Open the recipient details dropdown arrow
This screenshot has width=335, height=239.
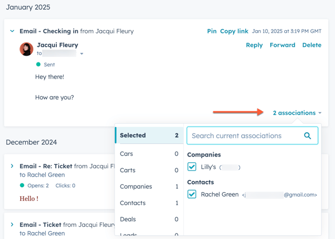82,54
